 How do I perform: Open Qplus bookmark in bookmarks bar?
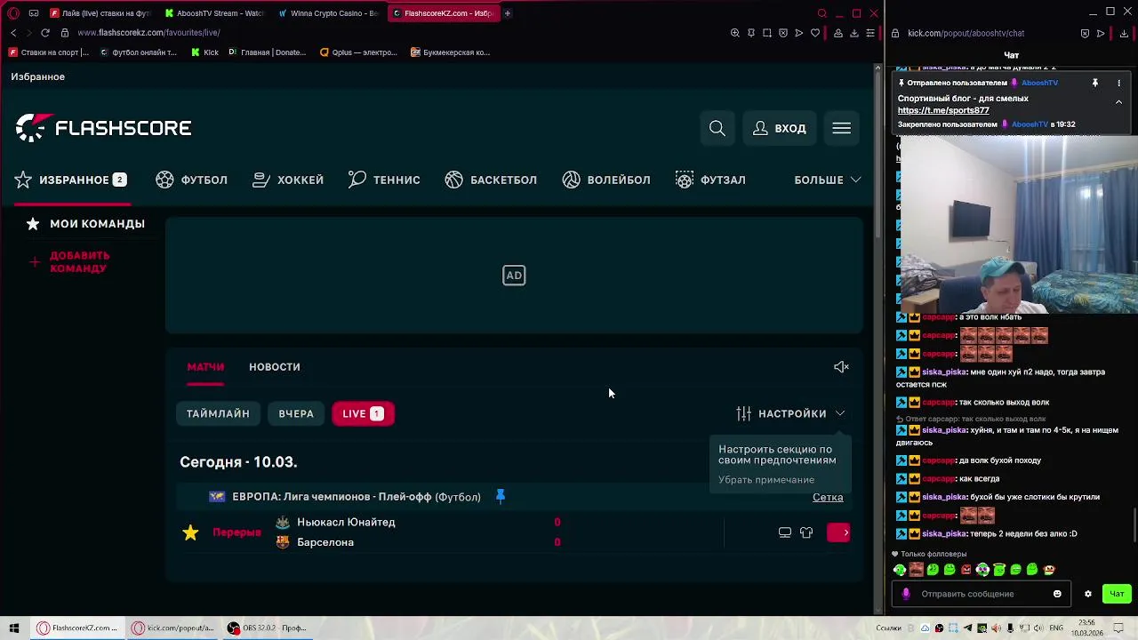click(358, 52)
